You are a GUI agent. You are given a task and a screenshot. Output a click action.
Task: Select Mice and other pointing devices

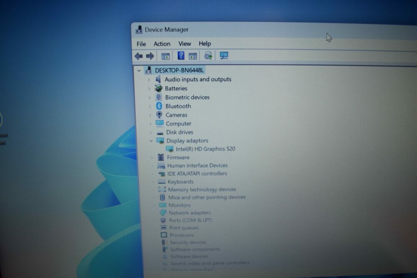coord(207,197)
